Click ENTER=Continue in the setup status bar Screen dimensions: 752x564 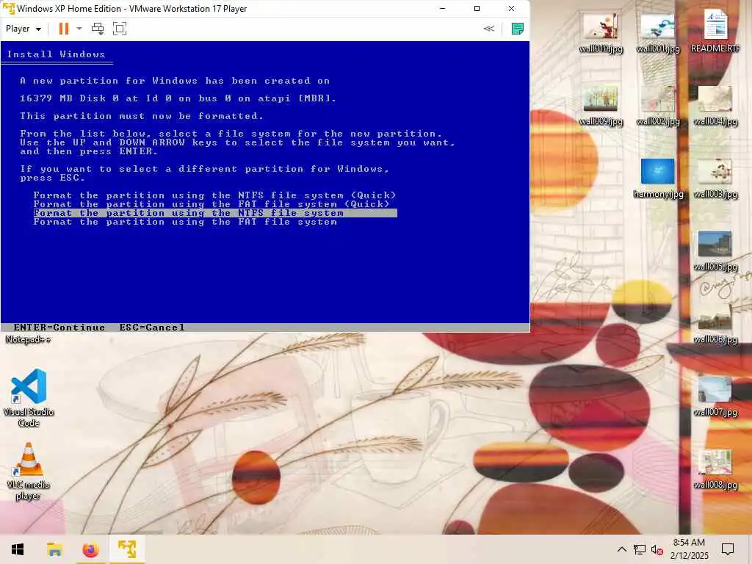coord(59,327)
